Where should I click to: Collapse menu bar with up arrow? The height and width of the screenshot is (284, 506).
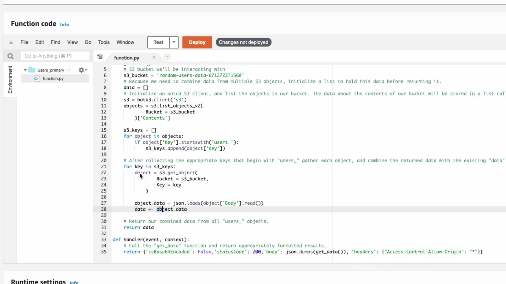tap(11, 42)
